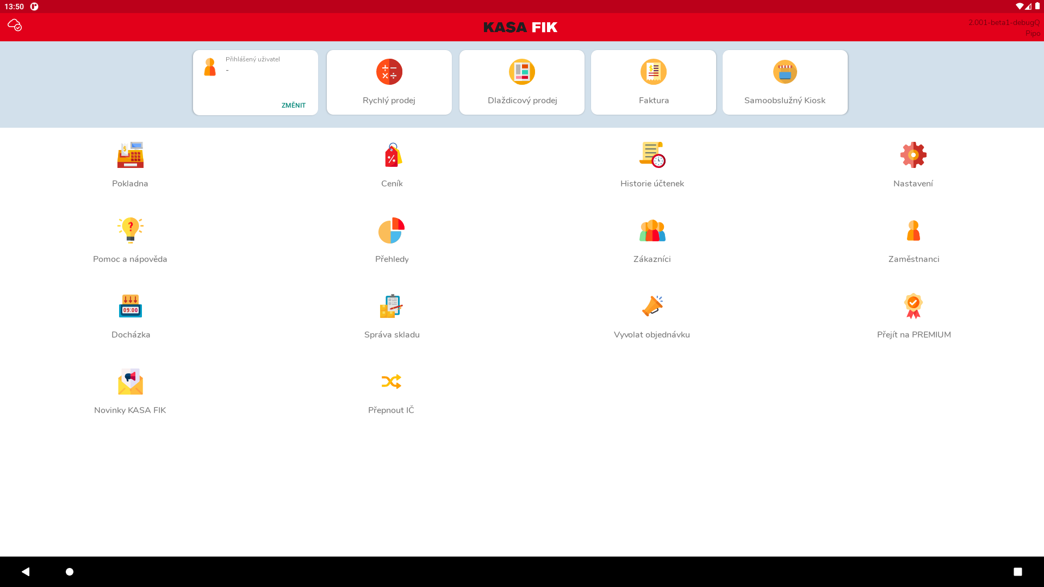Tap the Přepnout IČ shuffle icon
This screenshot has width=1044, height=587.
(391, 382)
